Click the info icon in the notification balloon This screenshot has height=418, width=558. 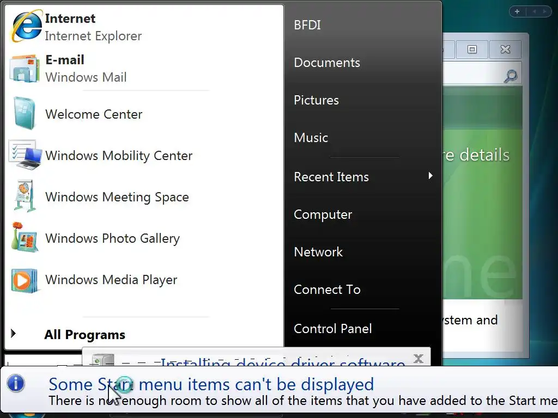[16, 384]
